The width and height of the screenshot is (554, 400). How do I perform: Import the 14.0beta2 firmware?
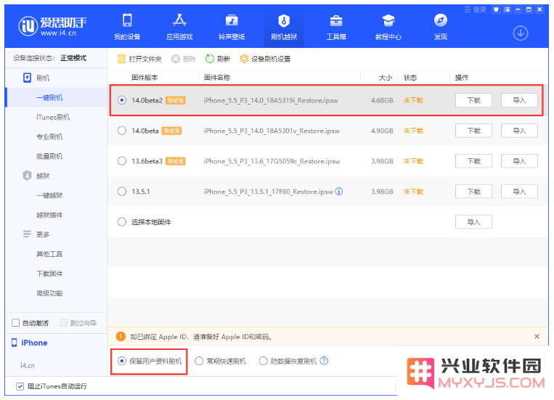[x=519, y=100]
